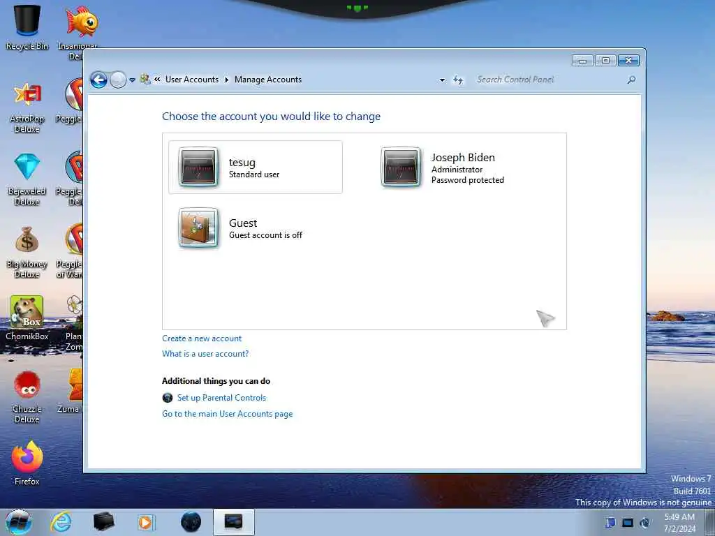Minimize the Manage Accounts window

pyautogui.click(x=582, y=60)
